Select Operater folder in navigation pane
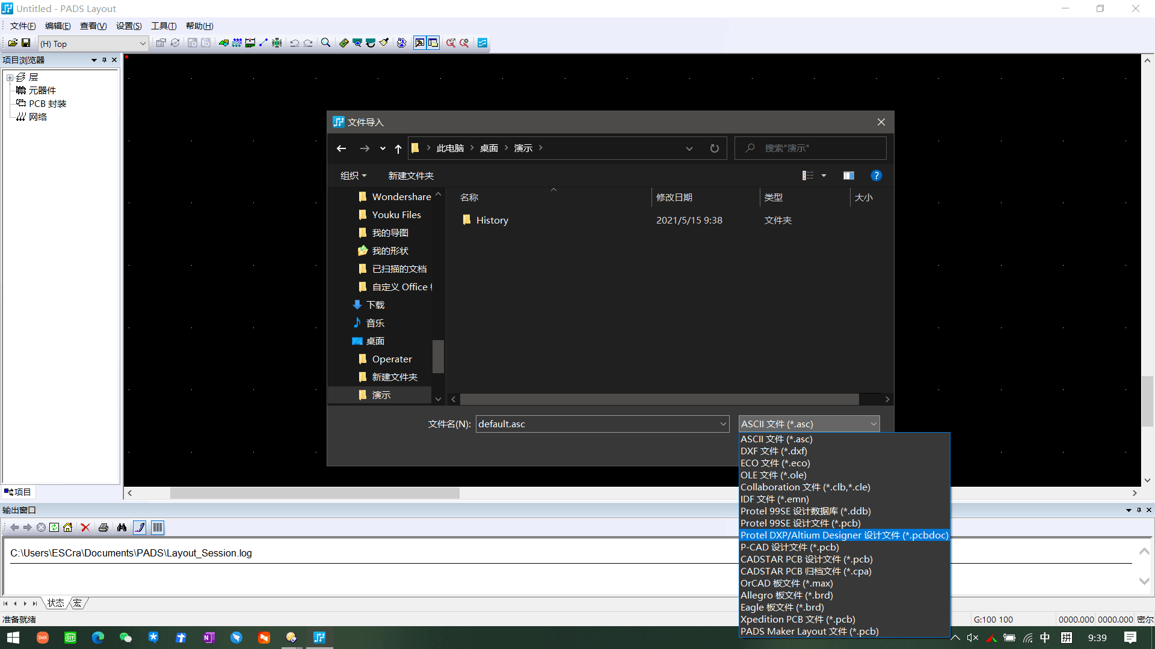 [392, 359]
